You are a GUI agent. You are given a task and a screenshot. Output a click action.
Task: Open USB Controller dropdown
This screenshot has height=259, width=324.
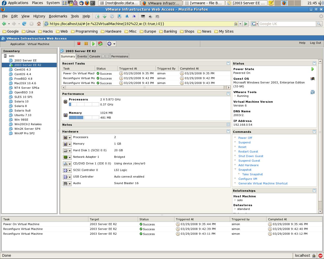click(67, 177)
